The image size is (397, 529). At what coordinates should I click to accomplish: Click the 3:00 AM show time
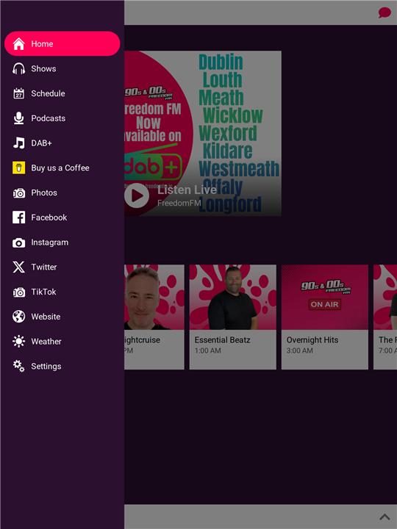pyautogui.click(x=299, y=350)
